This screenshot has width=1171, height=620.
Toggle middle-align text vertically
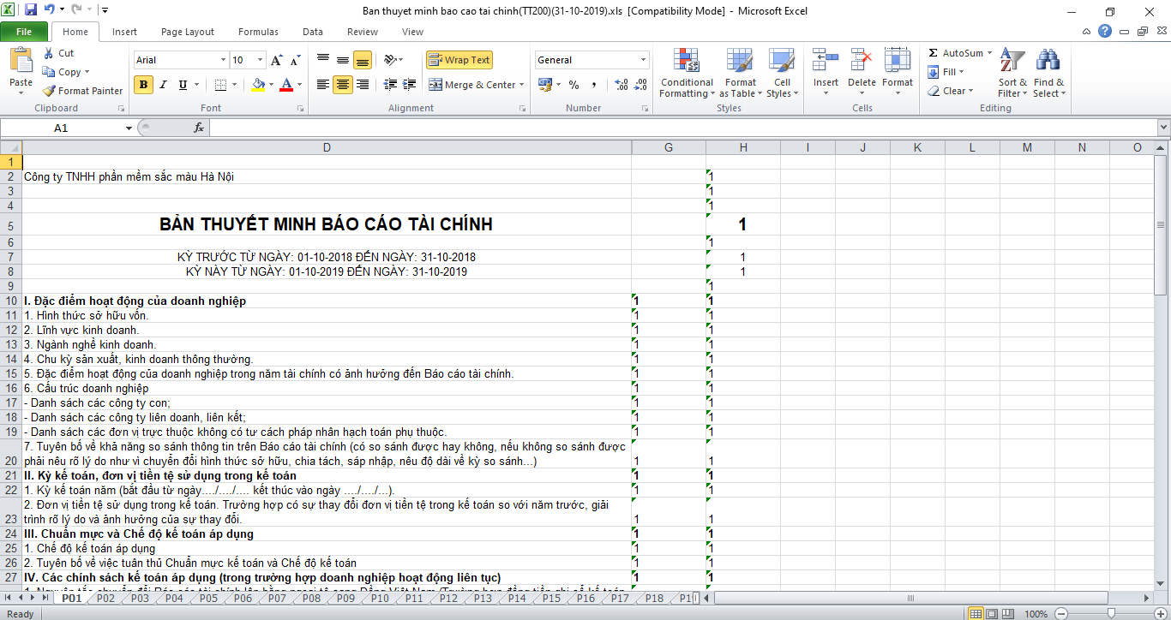pos(341,59)
